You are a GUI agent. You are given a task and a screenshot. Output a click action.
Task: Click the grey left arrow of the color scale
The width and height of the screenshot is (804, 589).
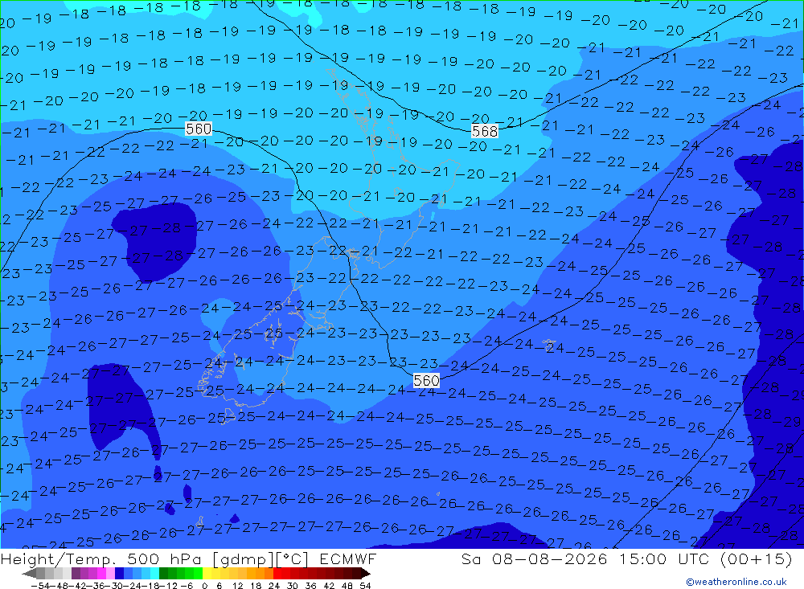click(x=29, y=574)
